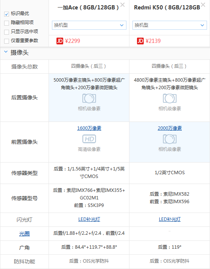Select the 闪光灯 row label
Viewport: 210px width, 269px height.
24,220
